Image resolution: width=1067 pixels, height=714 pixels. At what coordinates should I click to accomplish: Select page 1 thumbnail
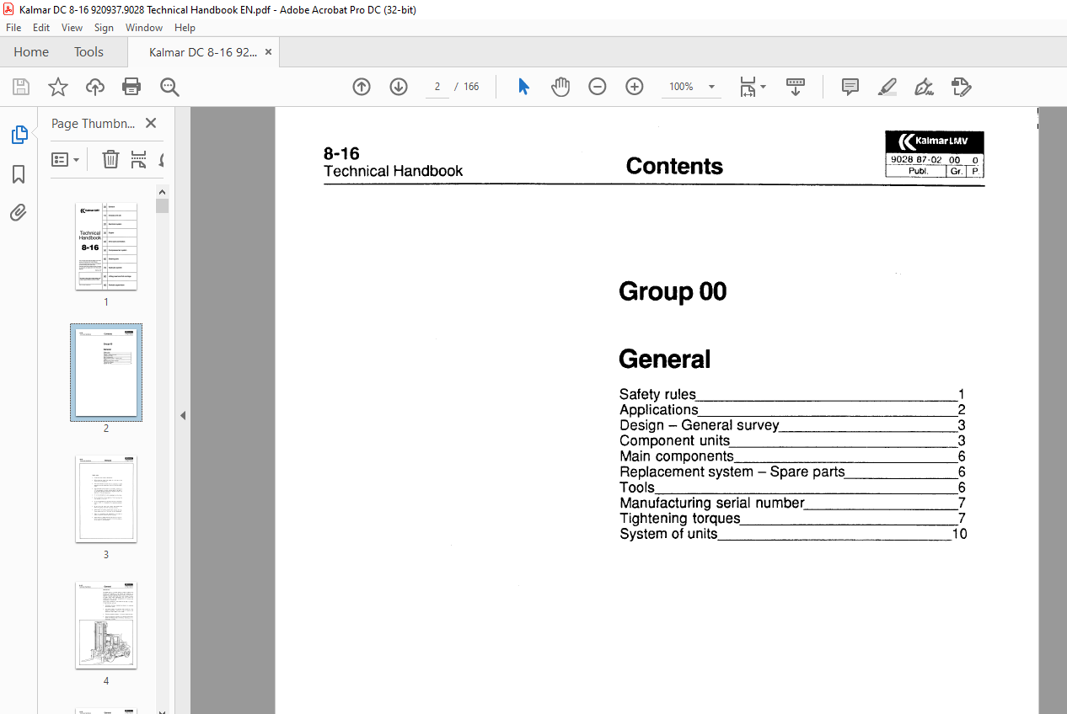pyautogui.click(x=106, y=246)
